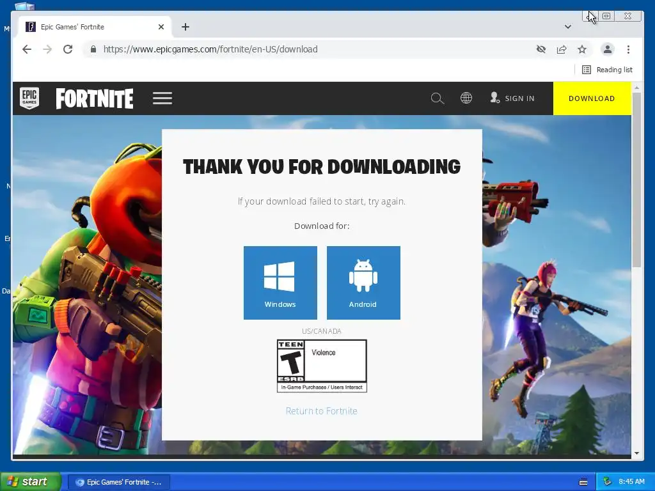Click the scrollbar down arrow
This screenshot has width=655, height=491.
click(x=636, y=453)
